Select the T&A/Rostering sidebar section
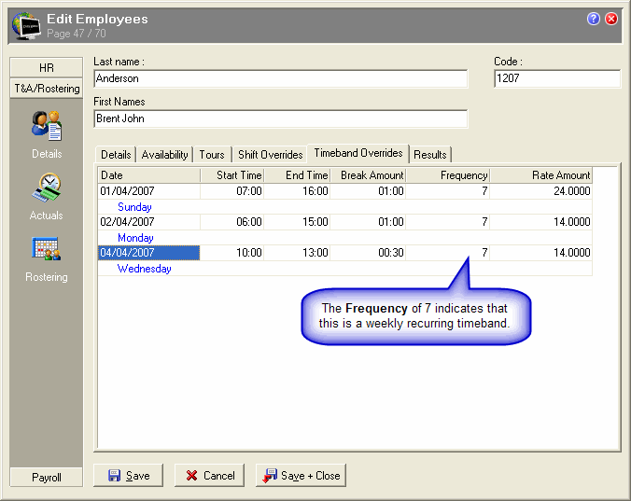 46,89
